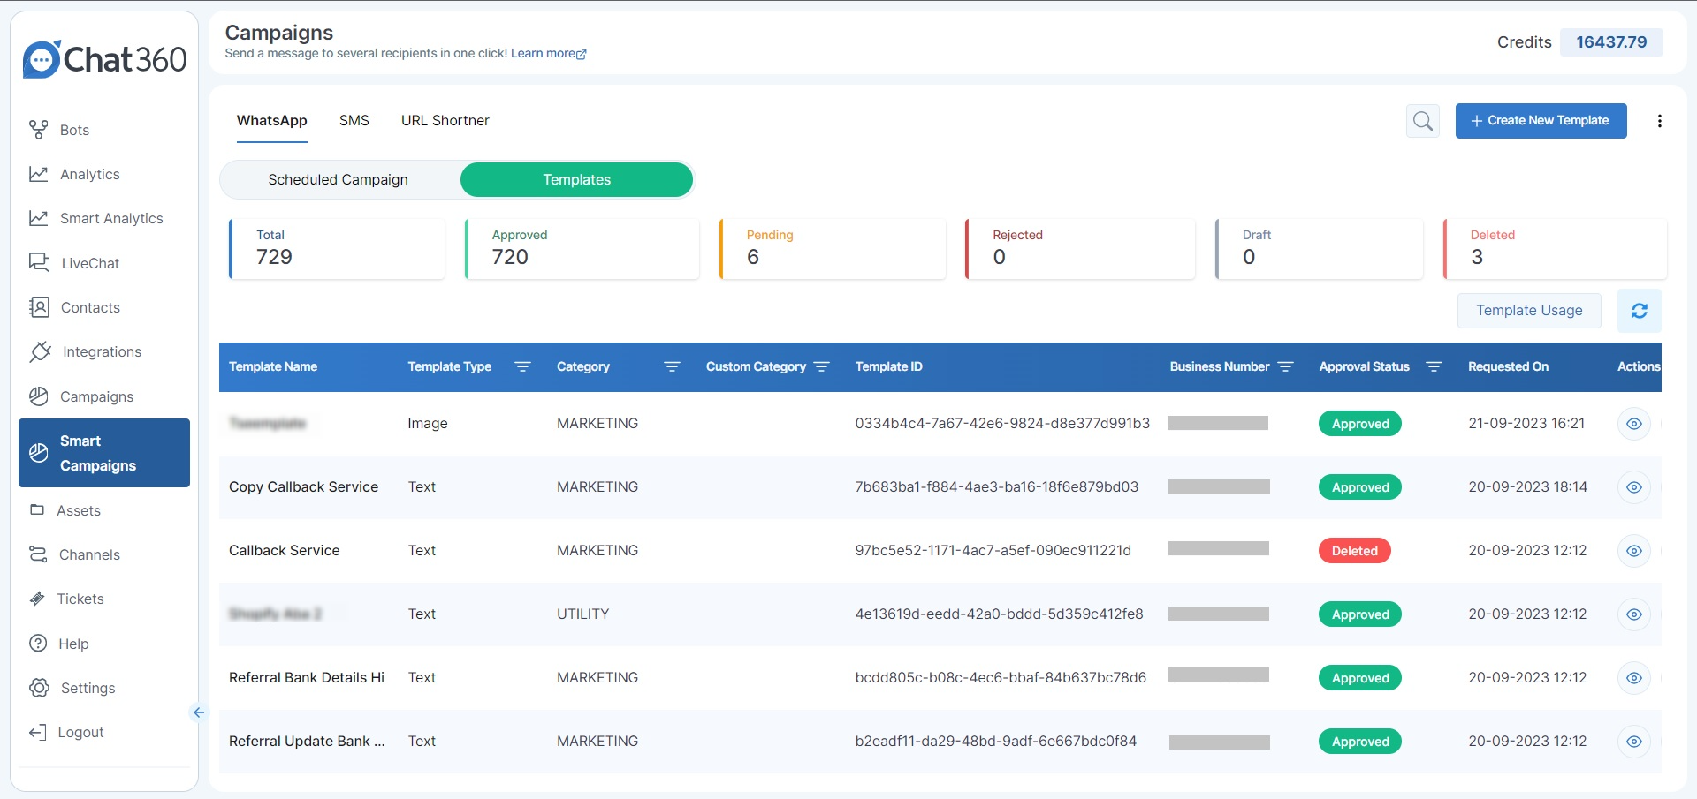Filter by Total templates card

(x=337, y=249)
